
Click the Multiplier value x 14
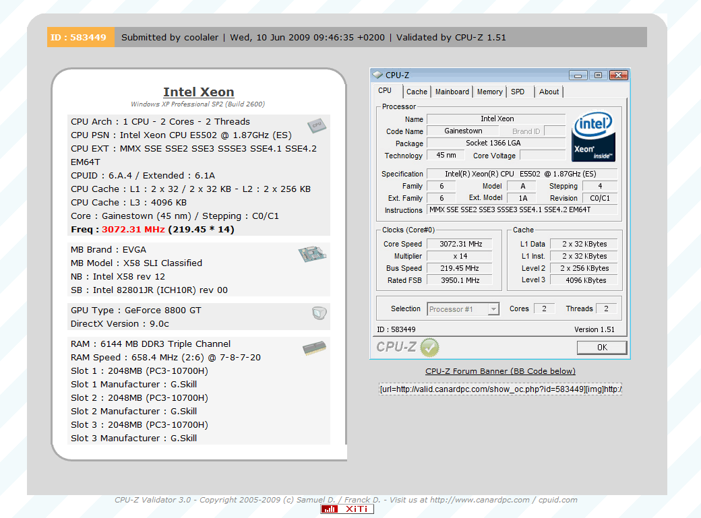(x=460, y=256)
